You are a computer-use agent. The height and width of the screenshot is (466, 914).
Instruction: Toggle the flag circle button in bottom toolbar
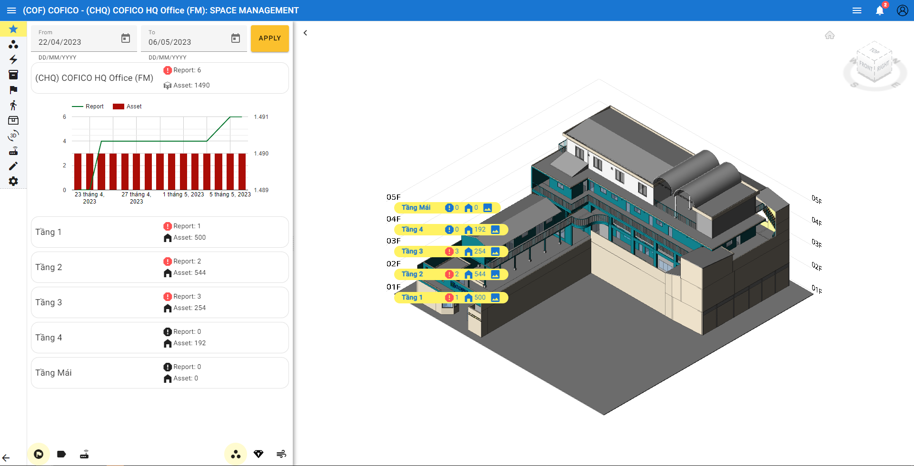(39, 454)
